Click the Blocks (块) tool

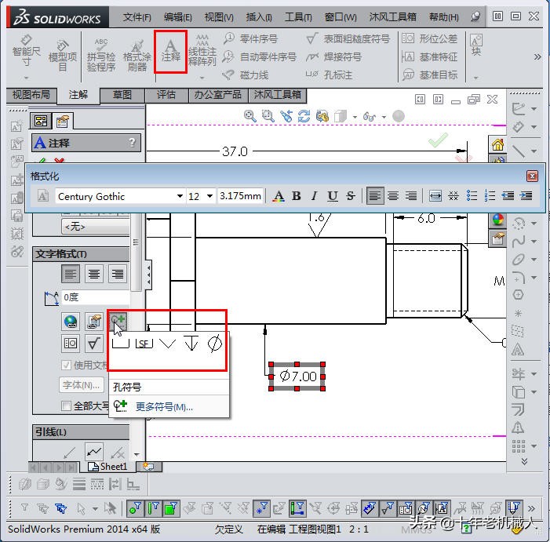tap(476, 45)
